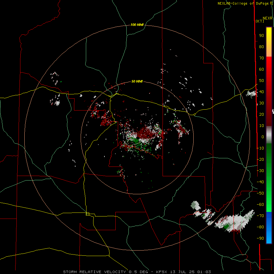The image size is (274, 274).
Task: Pick the yellow top segment of the velocity color bar
Action: (x=269, y=42)
